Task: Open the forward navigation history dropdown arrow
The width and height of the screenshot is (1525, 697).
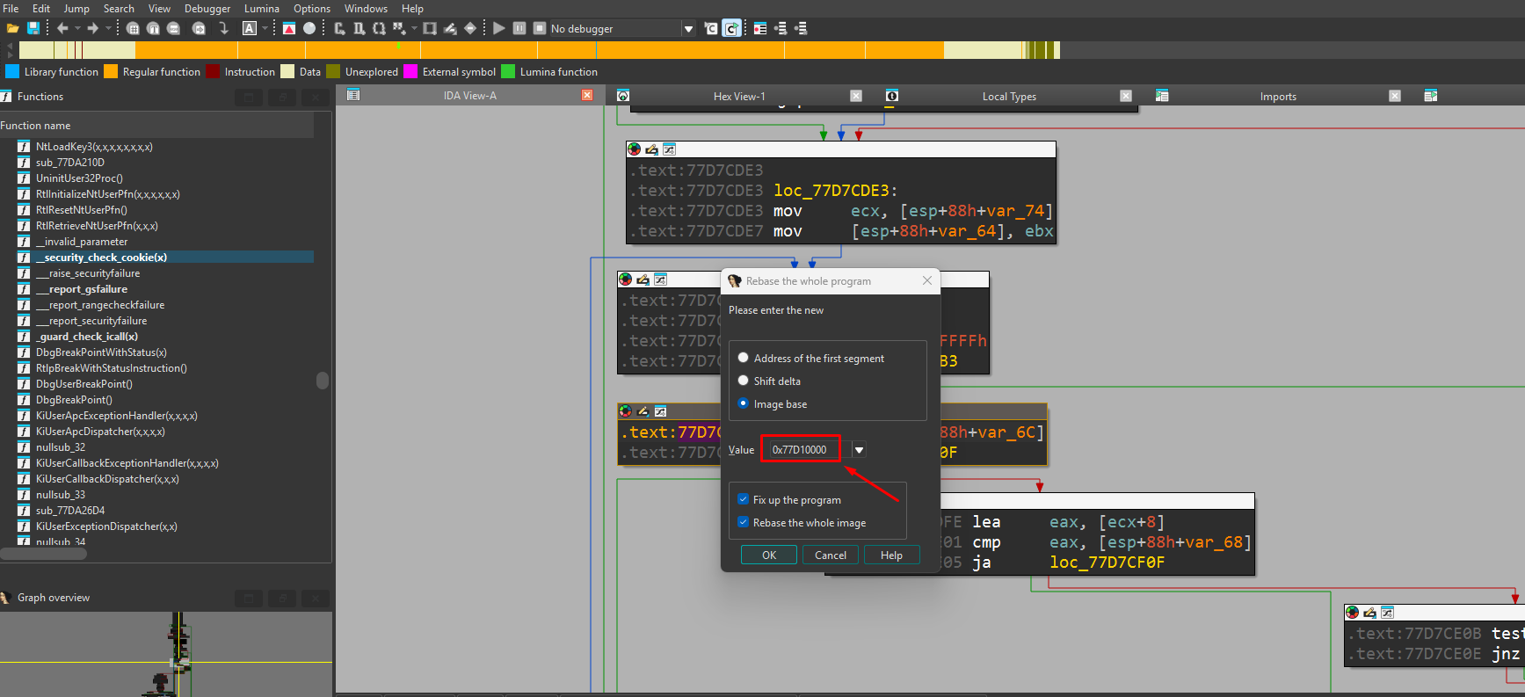Action: 108,28
